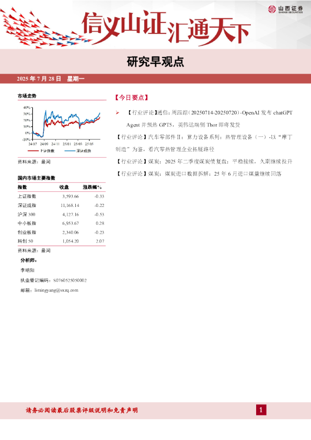Viewport: 311px width, 440px height.
Task: Click the 市场走势 line chart
Action: click(x=62, y=126)
